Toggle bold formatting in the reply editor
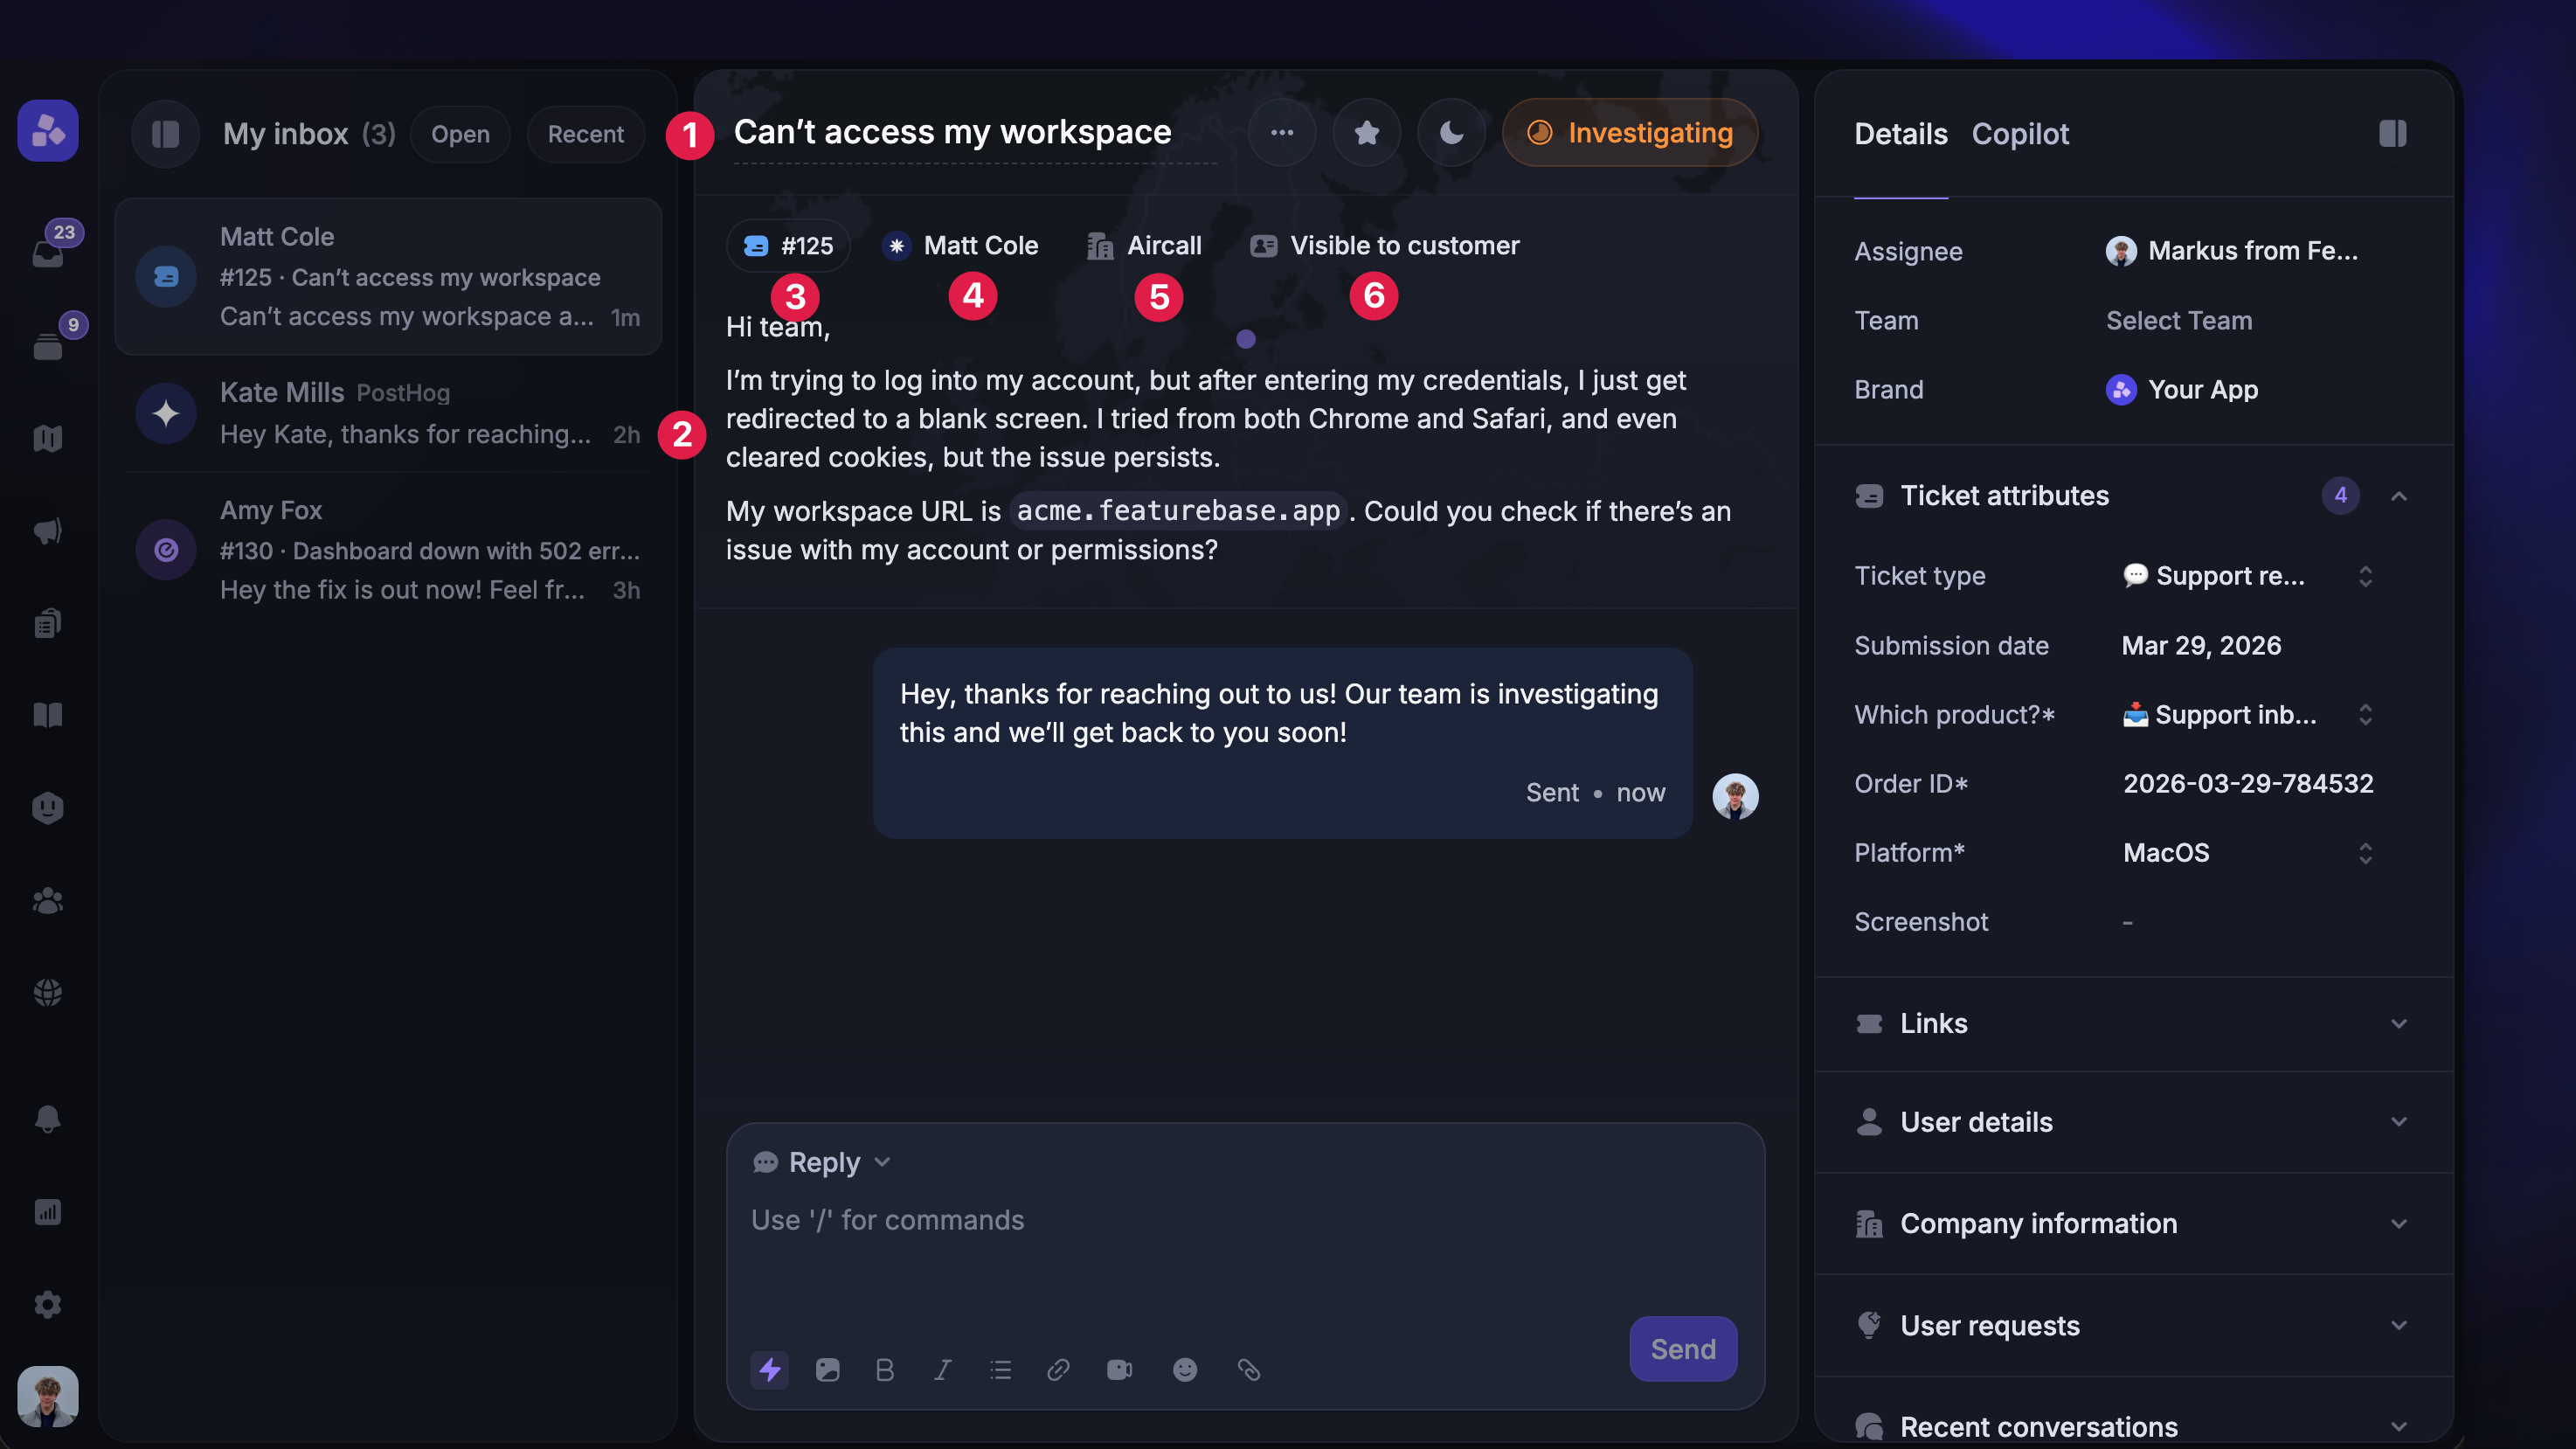 click(885, 1369)
